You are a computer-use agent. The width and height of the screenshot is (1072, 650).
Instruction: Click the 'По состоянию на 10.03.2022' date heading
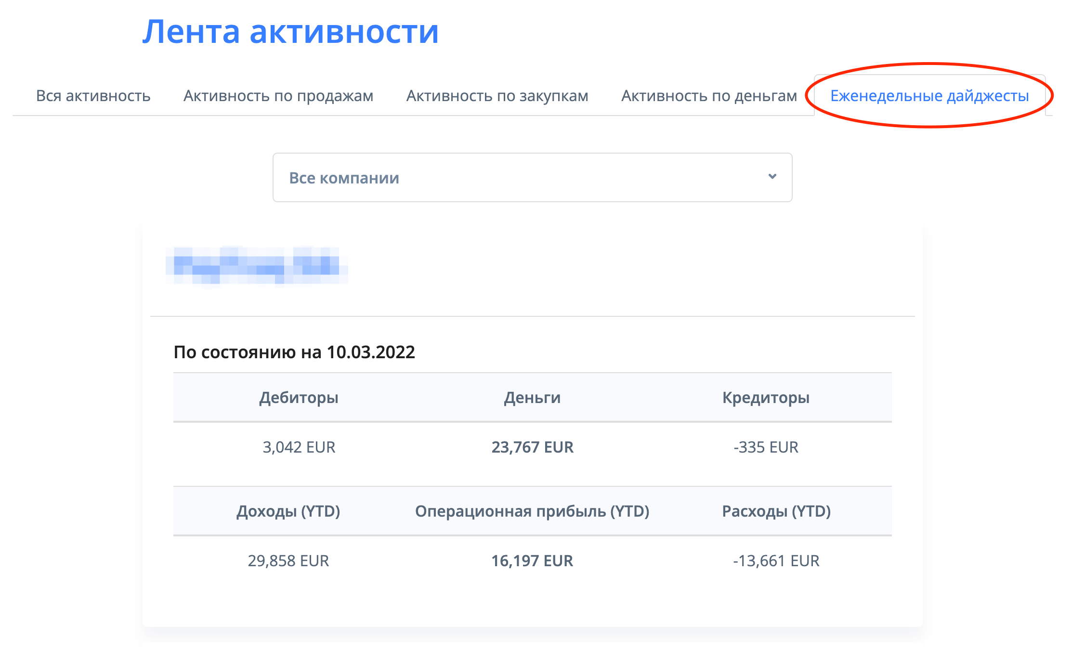294,352
